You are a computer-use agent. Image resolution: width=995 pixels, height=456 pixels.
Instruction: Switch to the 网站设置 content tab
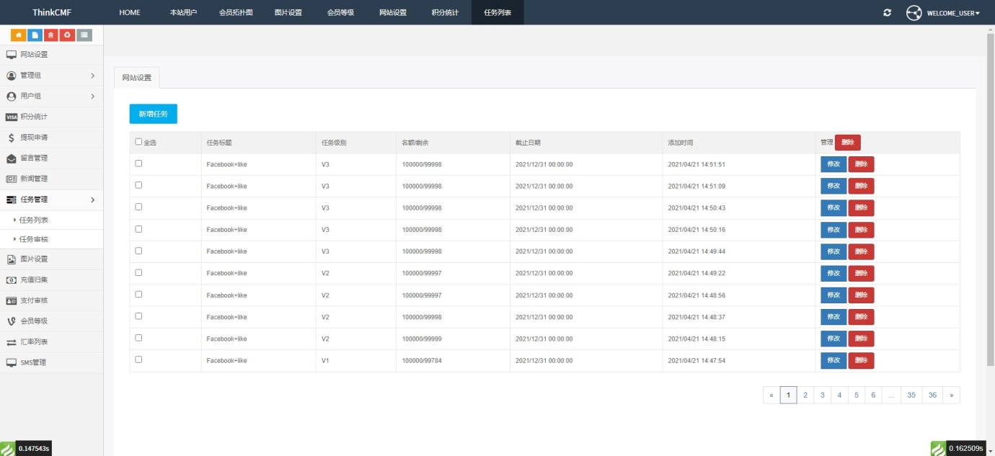pyautogui.click(x=137, y=78)
